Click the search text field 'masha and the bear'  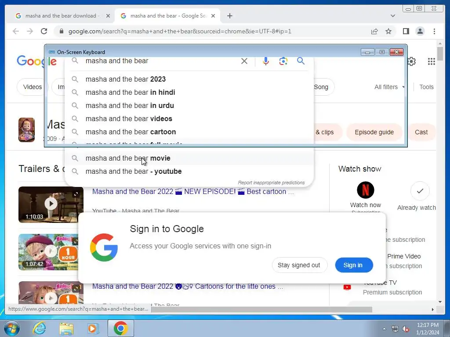pos(161,61)
